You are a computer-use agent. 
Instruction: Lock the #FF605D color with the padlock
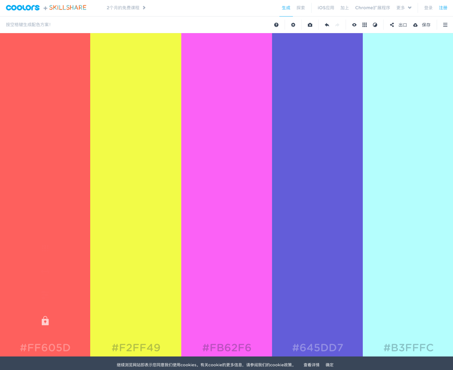[45, 321]
